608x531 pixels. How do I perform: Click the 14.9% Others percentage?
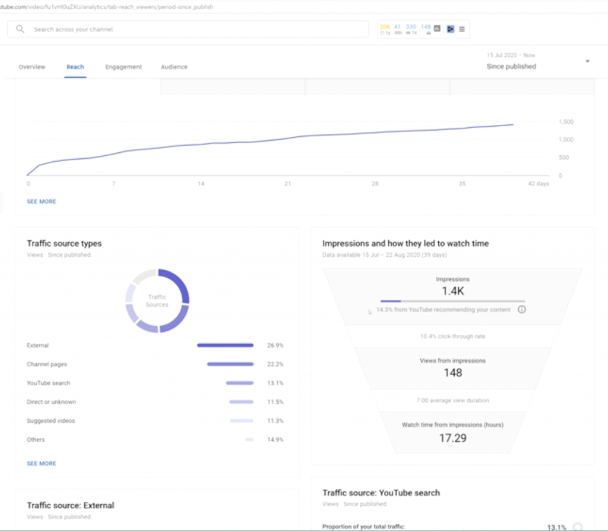pos(275,439)
